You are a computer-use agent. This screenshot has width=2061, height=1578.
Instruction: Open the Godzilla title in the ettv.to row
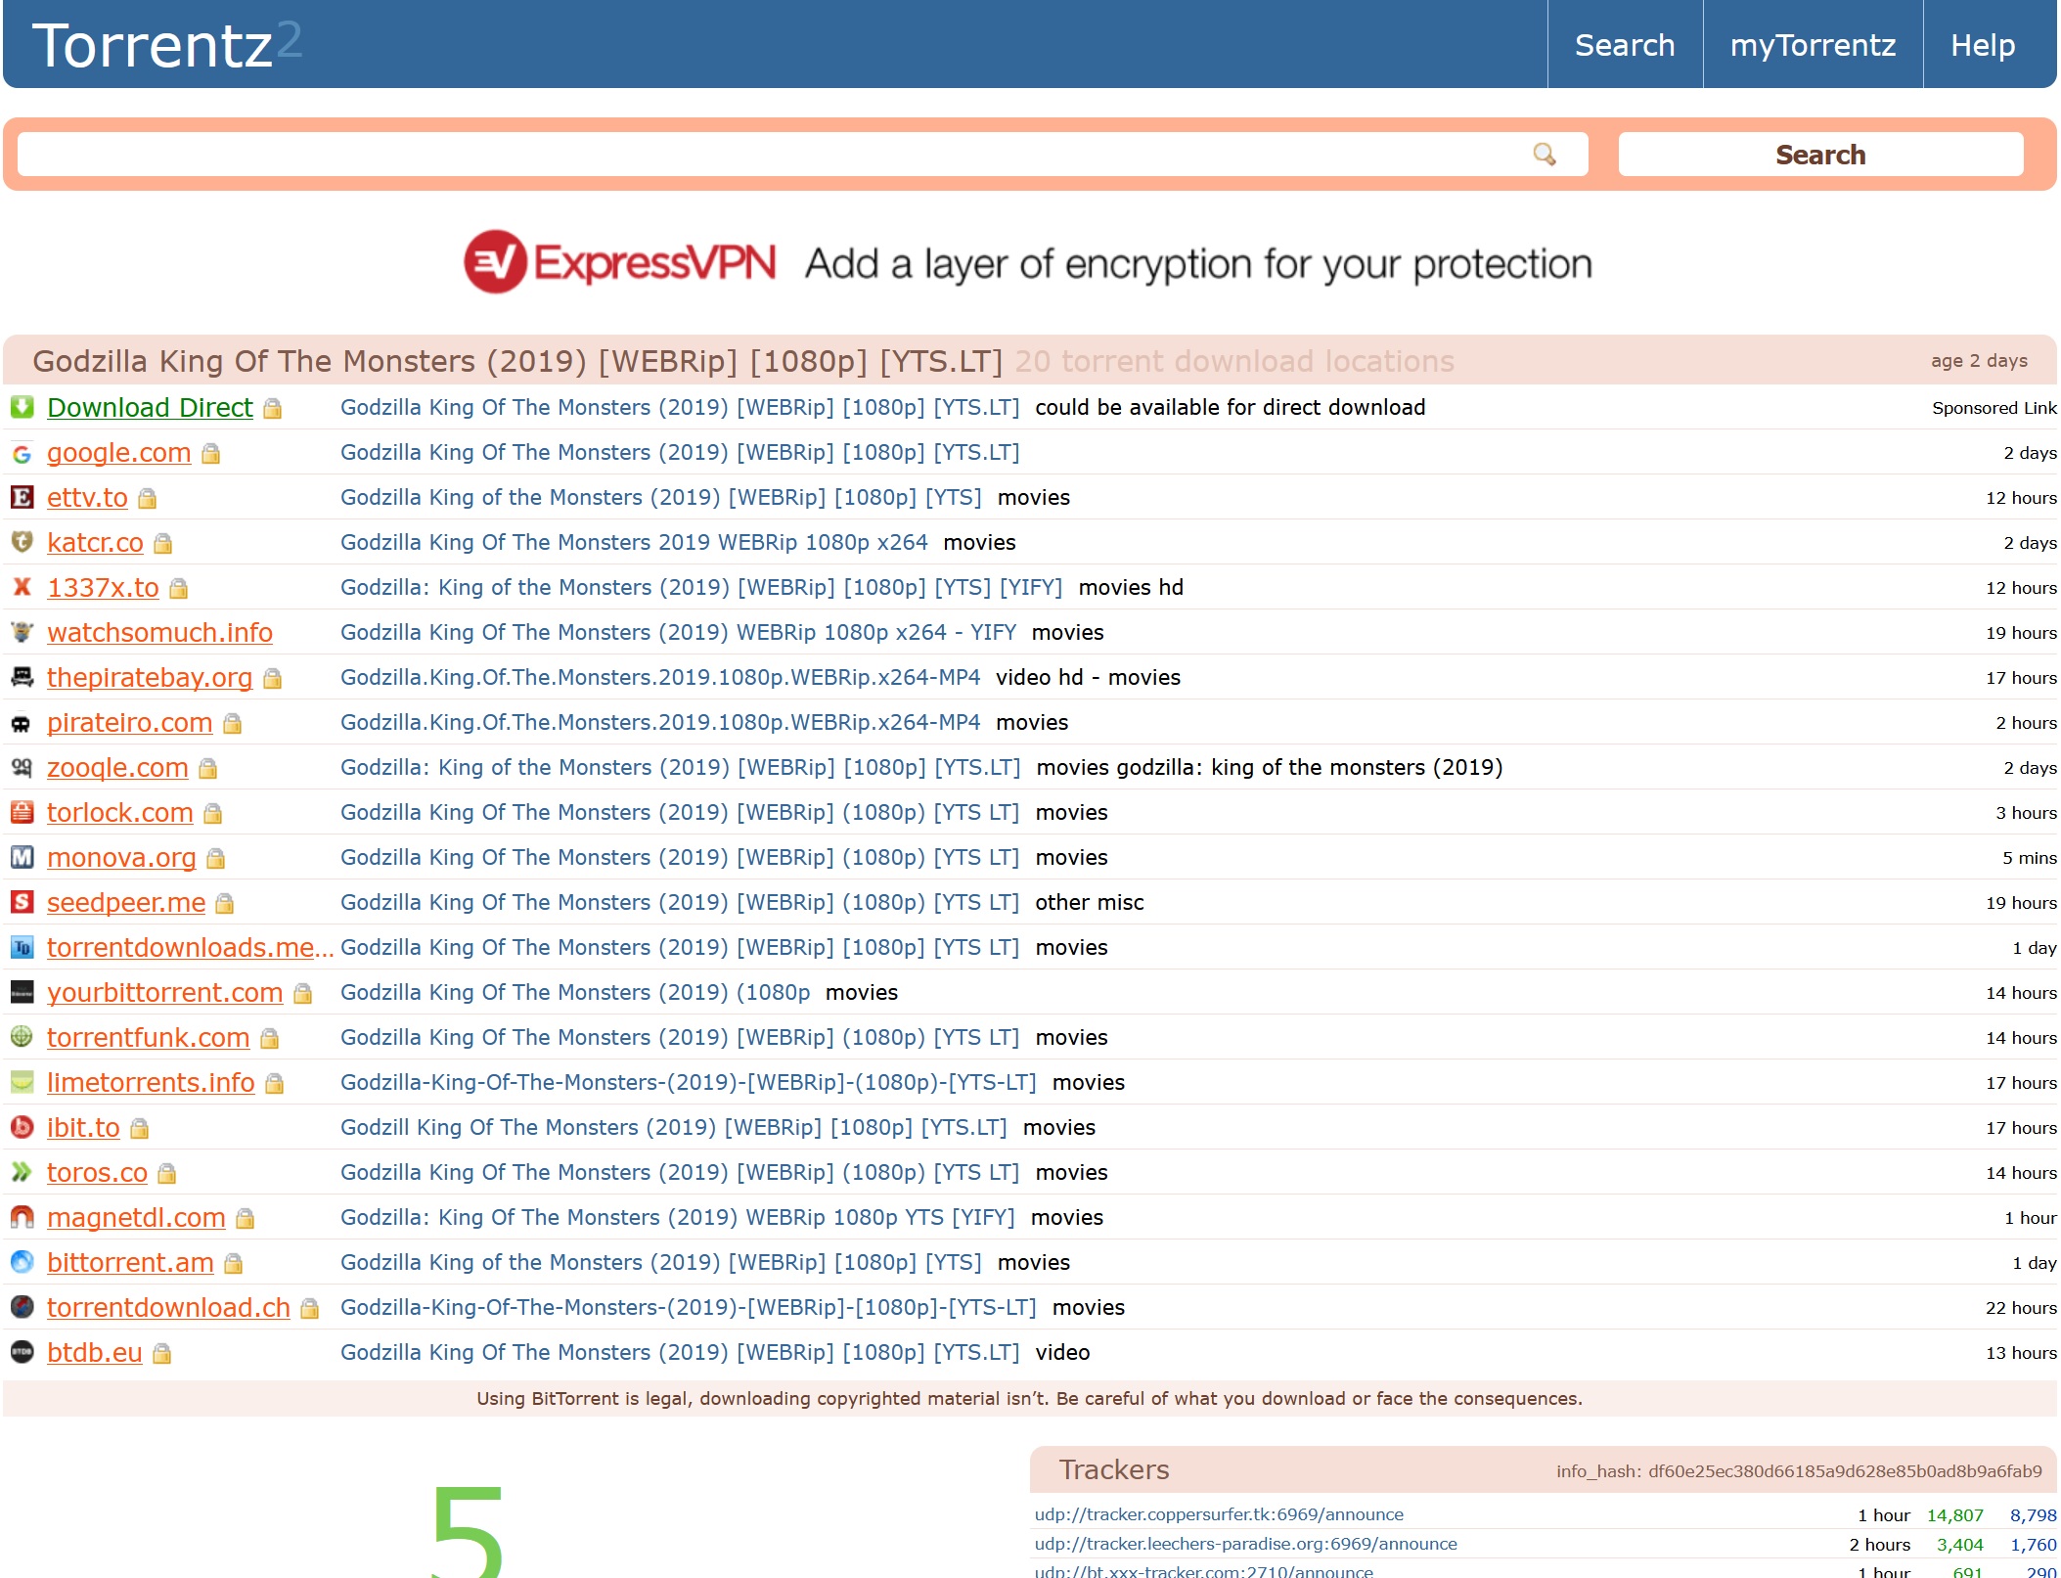tap(660, 497)
